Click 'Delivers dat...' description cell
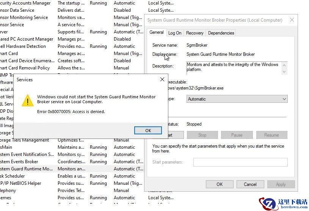Viewport: 309px width, 211px height. (71, 10)
